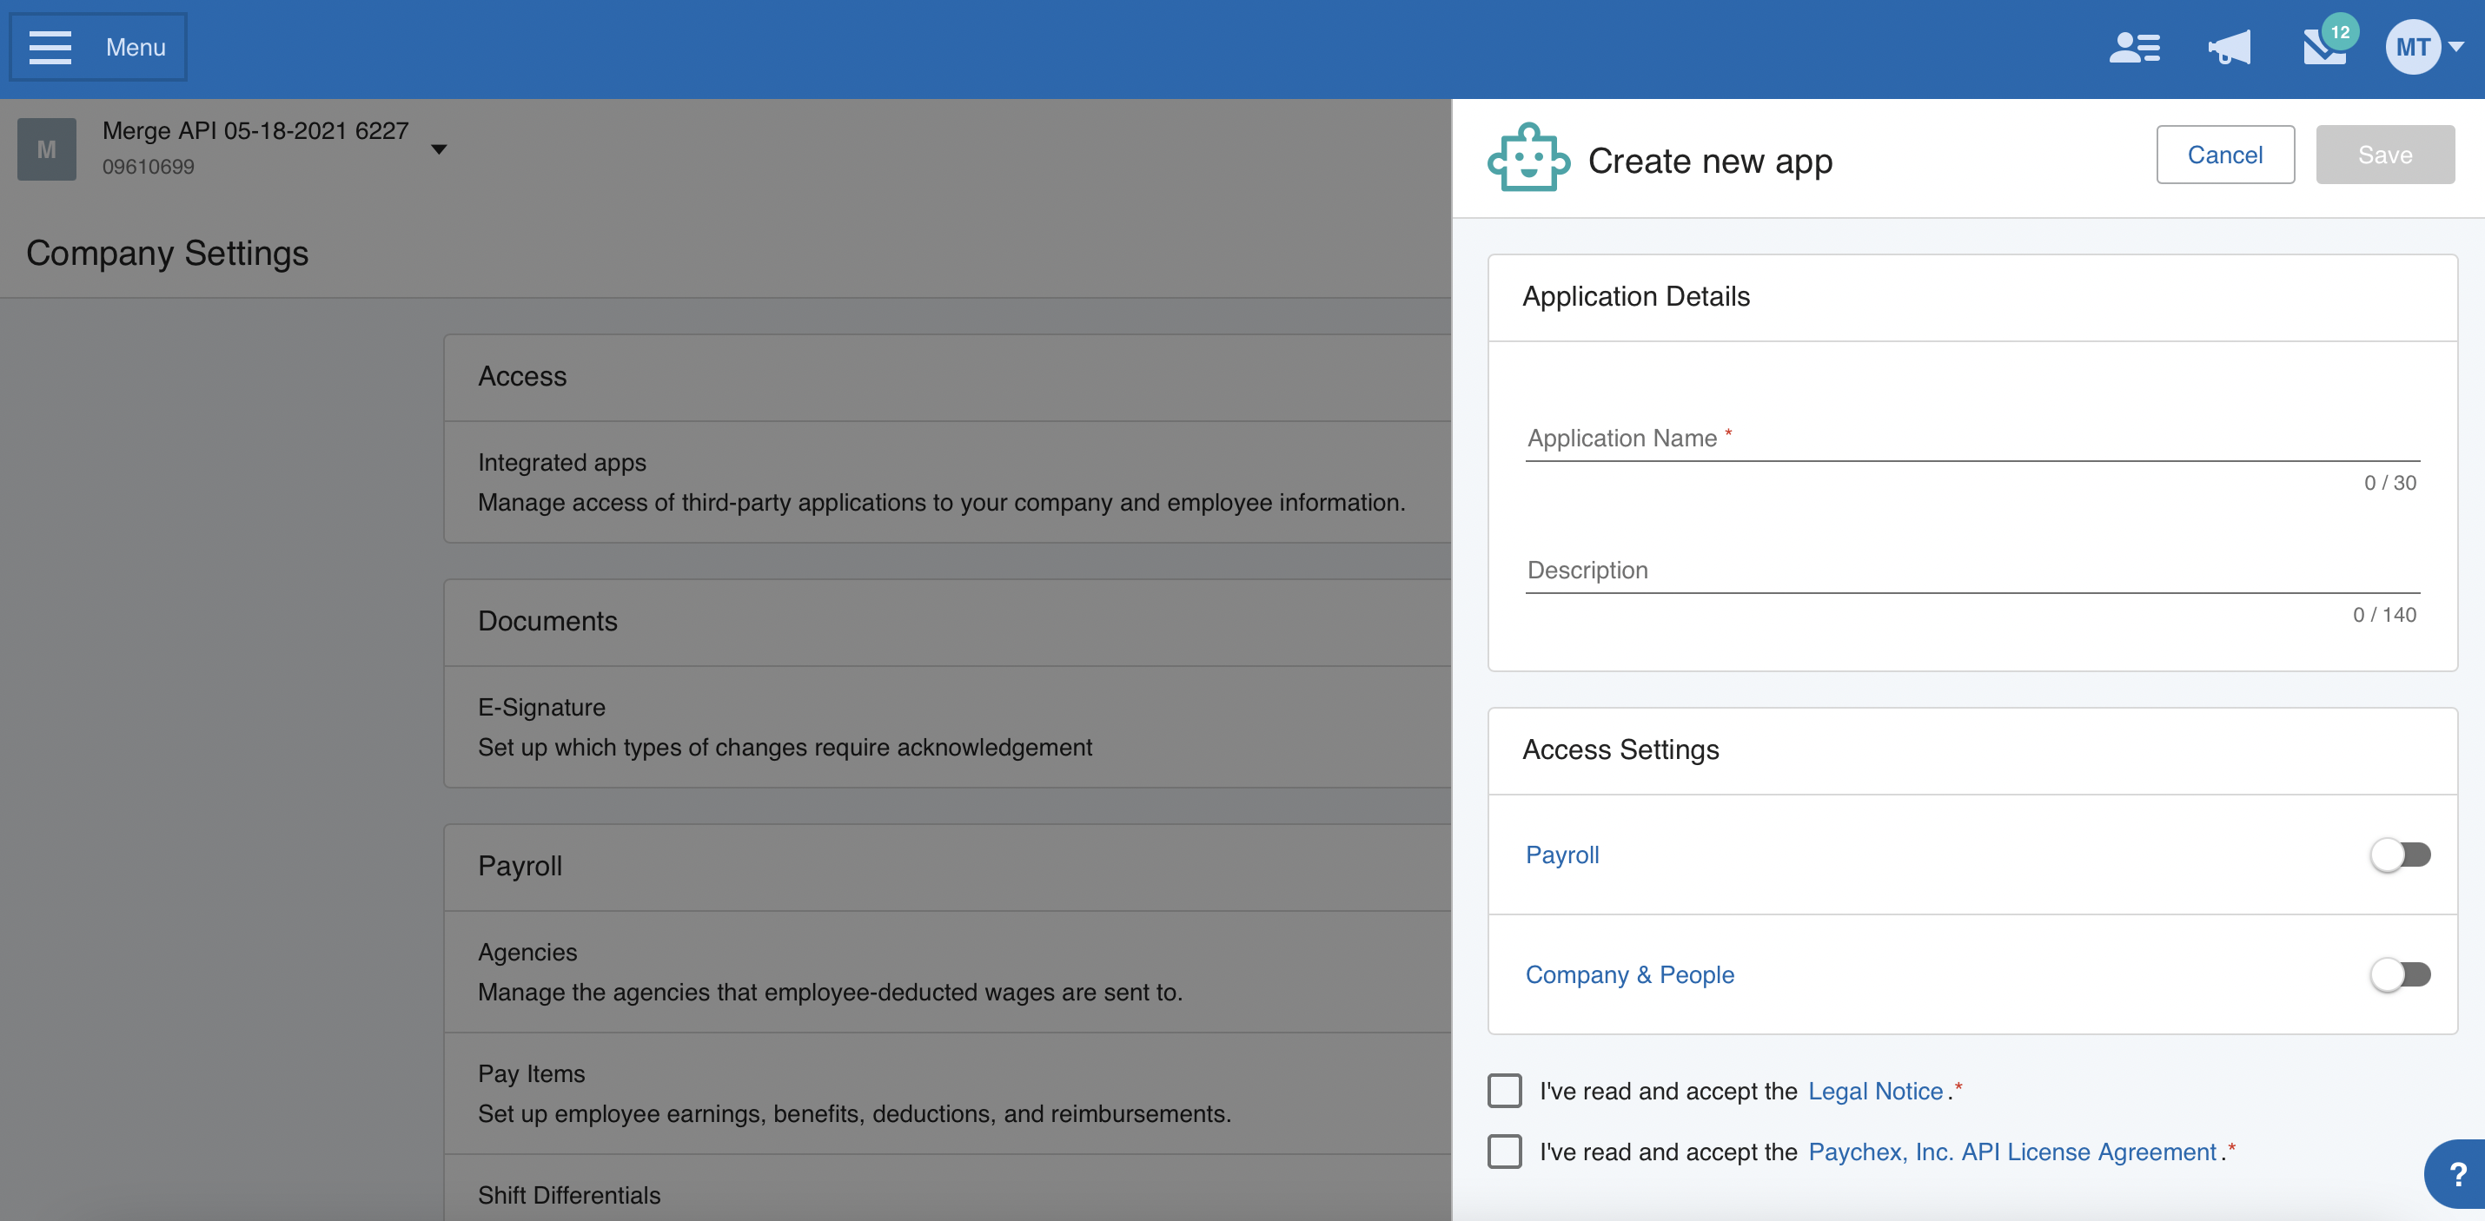Open the hamburger Menu icon
2485x1221 pixels.
(x=50, y=47)
